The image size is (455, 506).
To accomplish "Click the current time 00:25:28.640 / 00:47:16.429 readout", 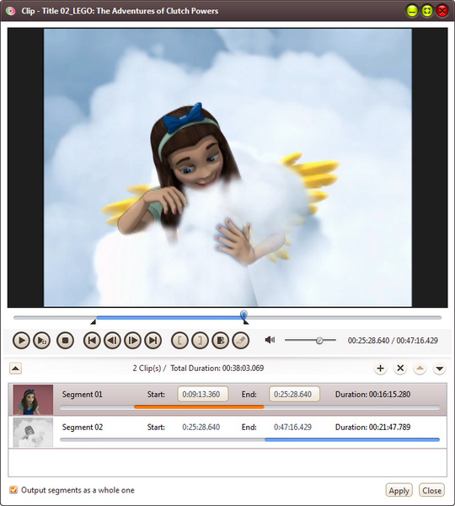I will point(393,341).
